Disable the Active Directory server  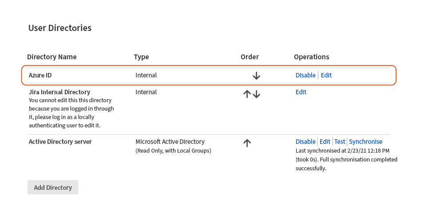coord(305,142)
